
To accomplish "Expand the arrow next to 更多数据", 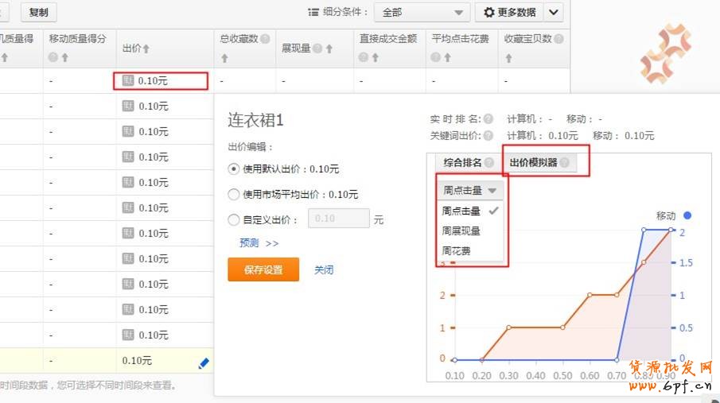I will click(555, 13).
